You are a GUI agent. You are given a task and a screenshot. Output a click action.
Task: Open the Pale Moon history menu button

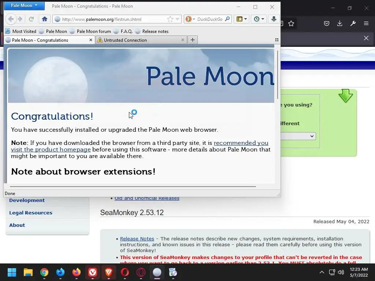coord(259,19)
